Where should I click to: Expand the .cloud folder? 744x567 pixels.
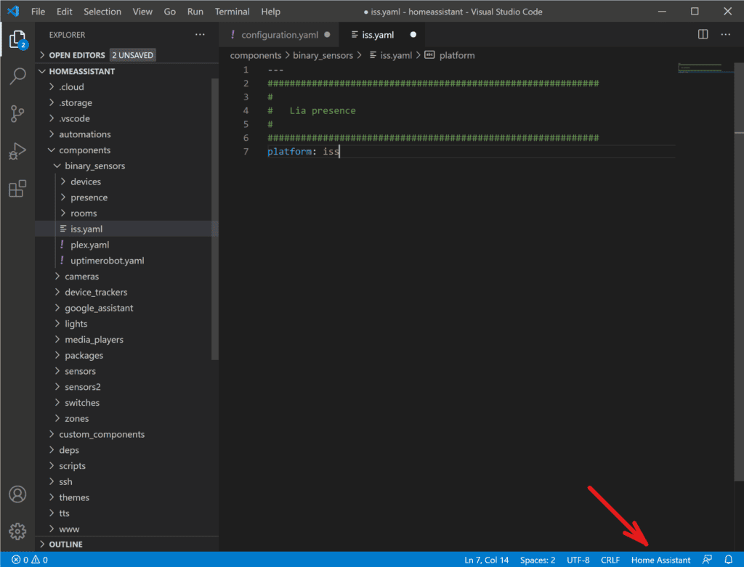[127, 87]
